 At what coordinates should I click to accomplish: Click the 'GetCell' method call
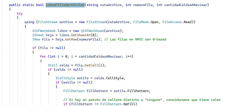coord(91,65)
